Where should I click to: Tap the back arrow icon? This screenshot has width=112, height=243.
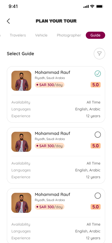8,21
